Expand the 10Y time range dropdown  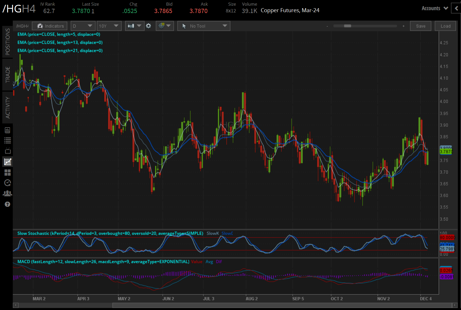coord(109,26)
